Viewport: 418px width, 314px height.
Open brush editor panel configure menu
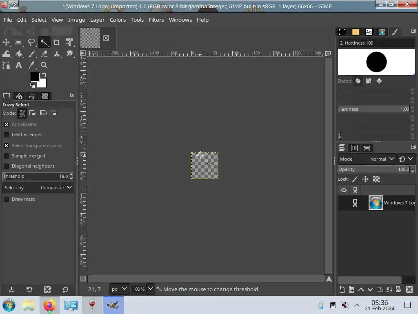coord(413,31)
